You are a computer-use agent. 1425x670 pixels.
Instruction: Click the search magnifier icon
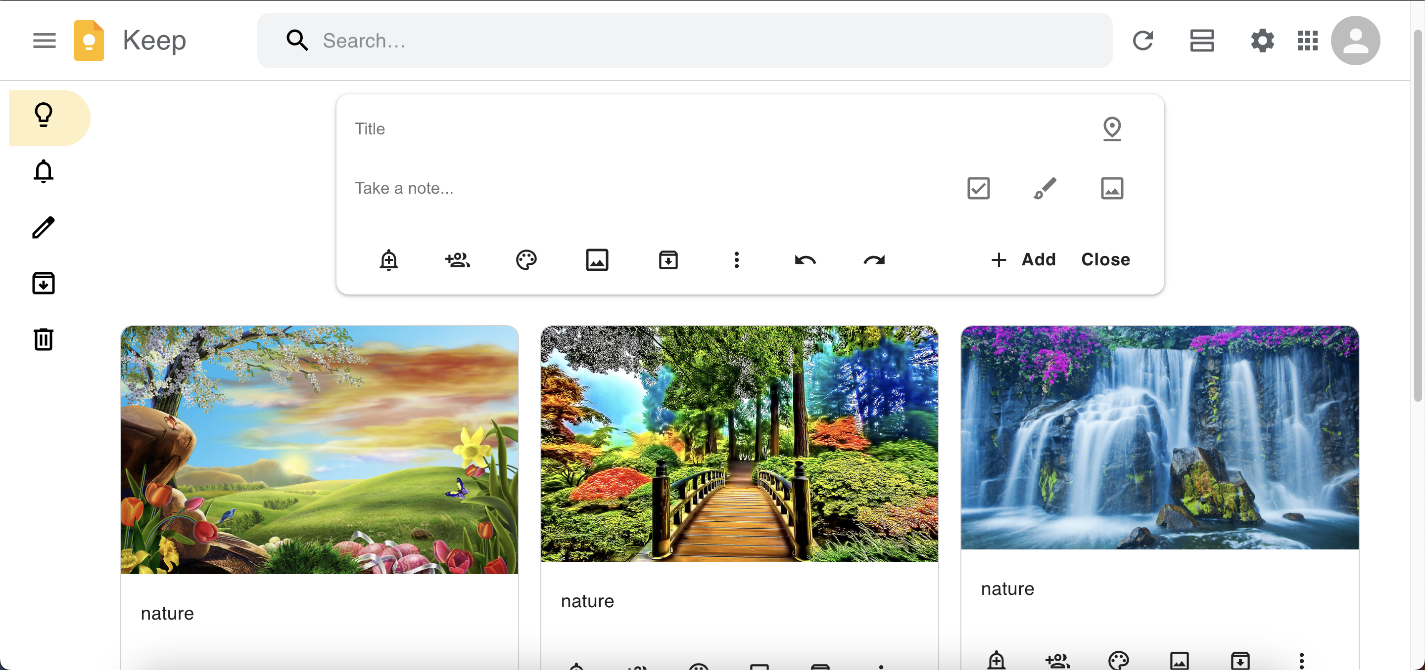296,41
